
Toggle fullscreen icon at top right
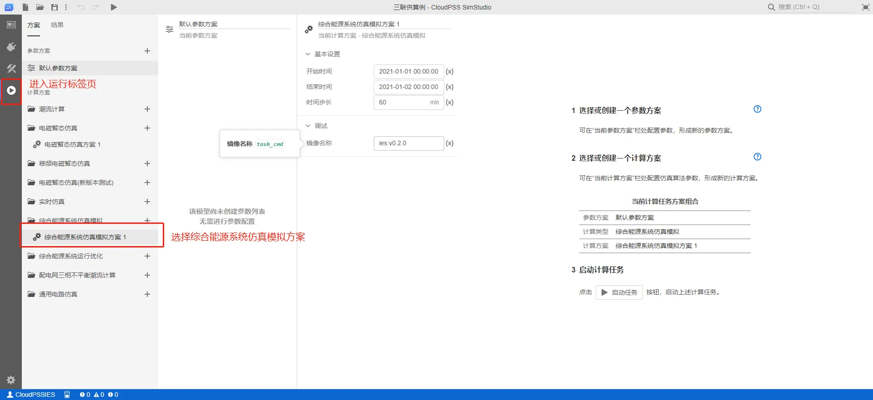(x=866, y=7)
